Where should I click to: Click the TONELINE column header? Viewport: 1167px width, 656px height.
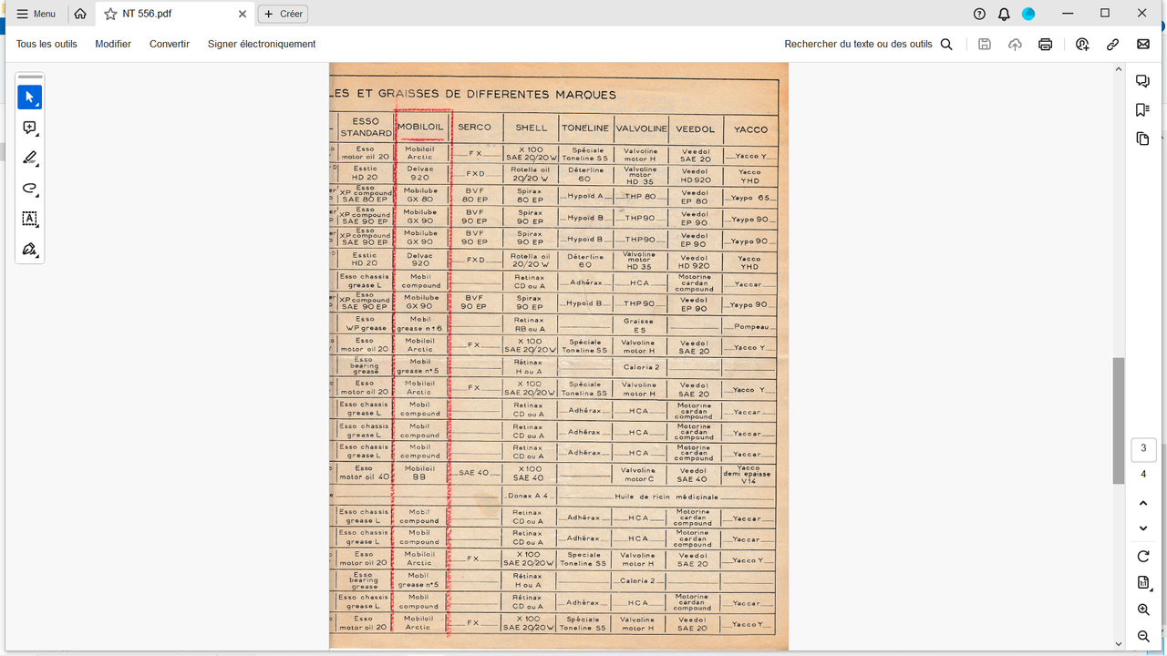pos(585,128)
